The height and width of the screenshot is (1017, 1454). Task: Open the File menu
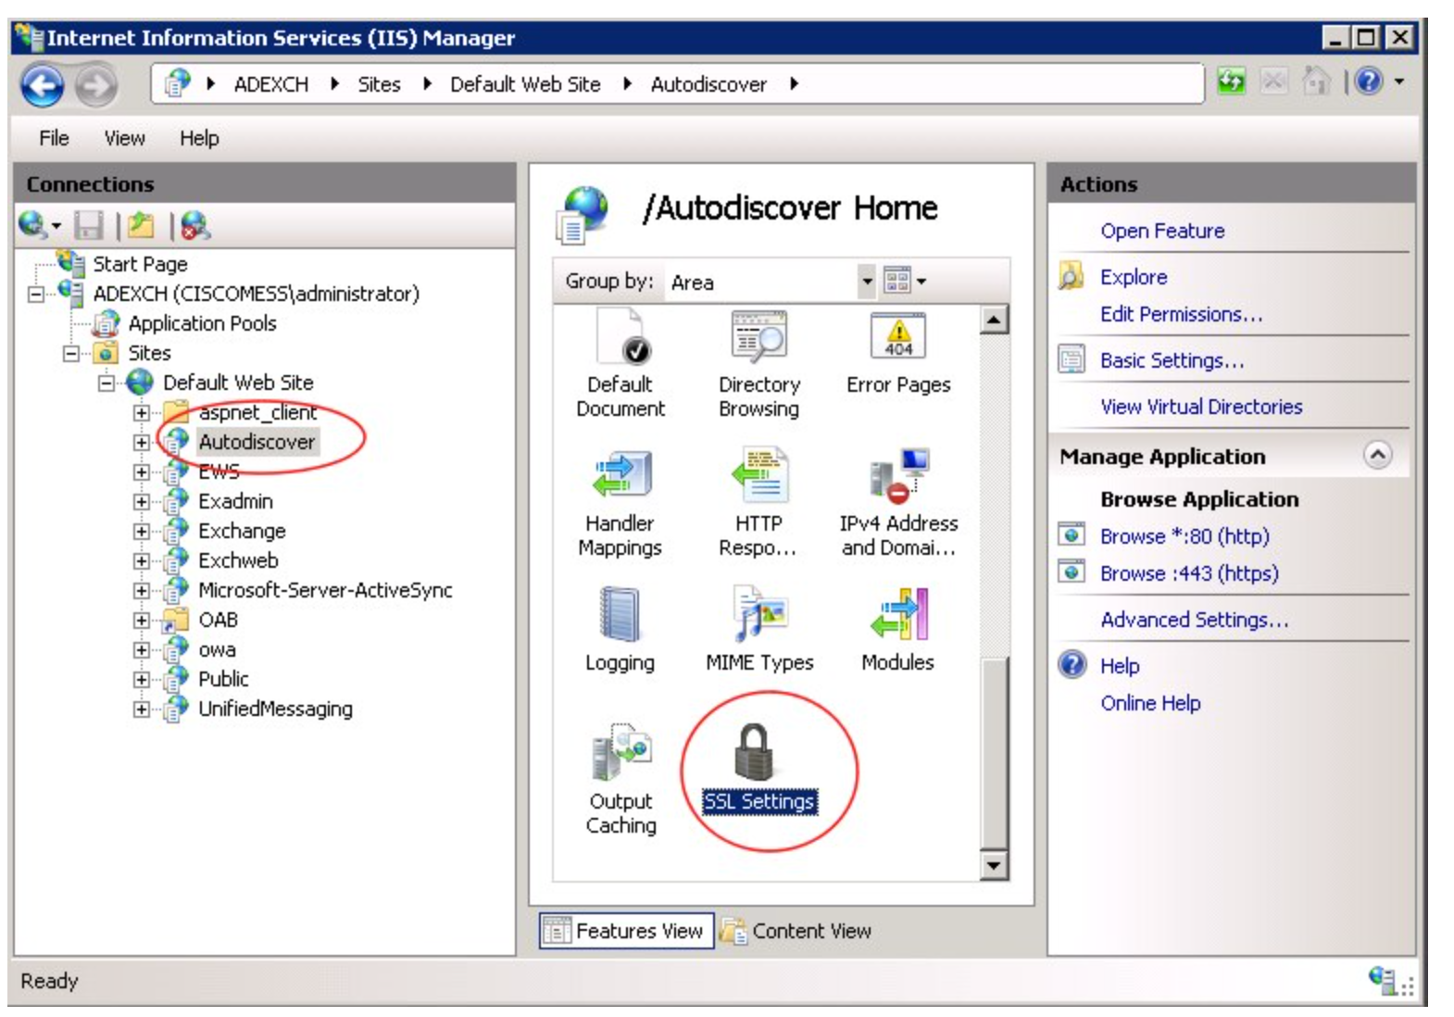(x=54, y=138)
